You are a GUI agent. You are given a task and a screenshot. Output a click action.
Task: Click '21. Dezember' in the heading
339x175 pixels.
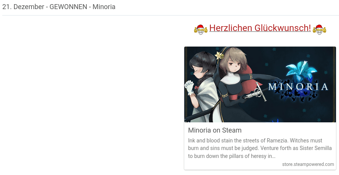[23, 7]
